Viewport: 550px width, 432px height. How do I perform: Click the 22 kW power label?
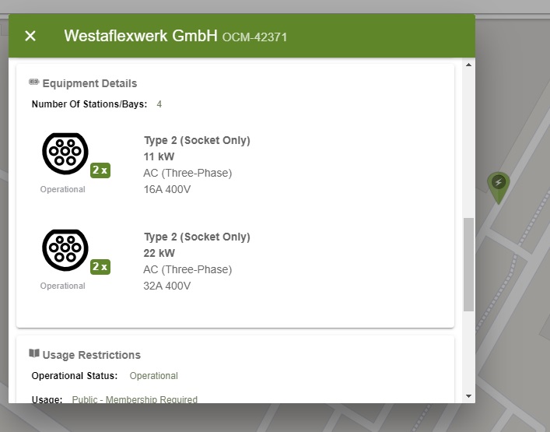(159, 253)
